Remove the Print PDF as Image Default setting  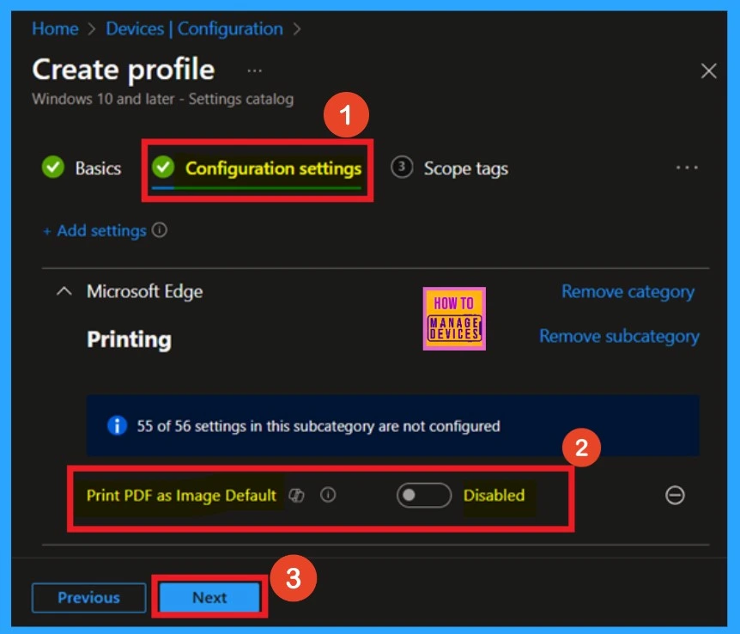(x=675, y=495)
